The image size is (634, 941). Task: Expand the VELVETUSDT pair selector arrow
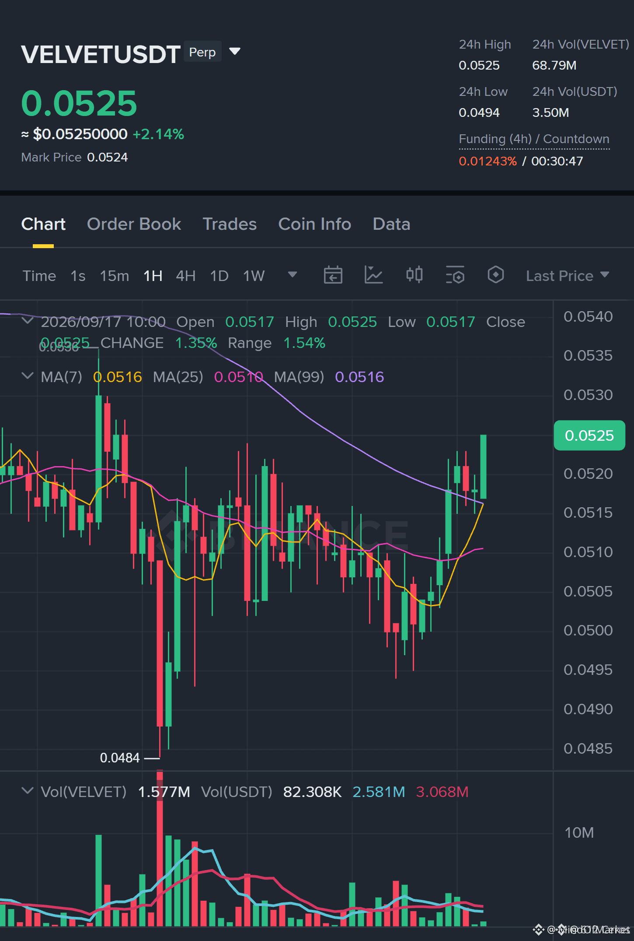coord(235,52)
